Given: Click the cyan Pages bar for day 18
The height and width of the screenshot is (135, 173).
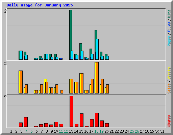Looking at the screenshot, I should [x=97, y=49].
